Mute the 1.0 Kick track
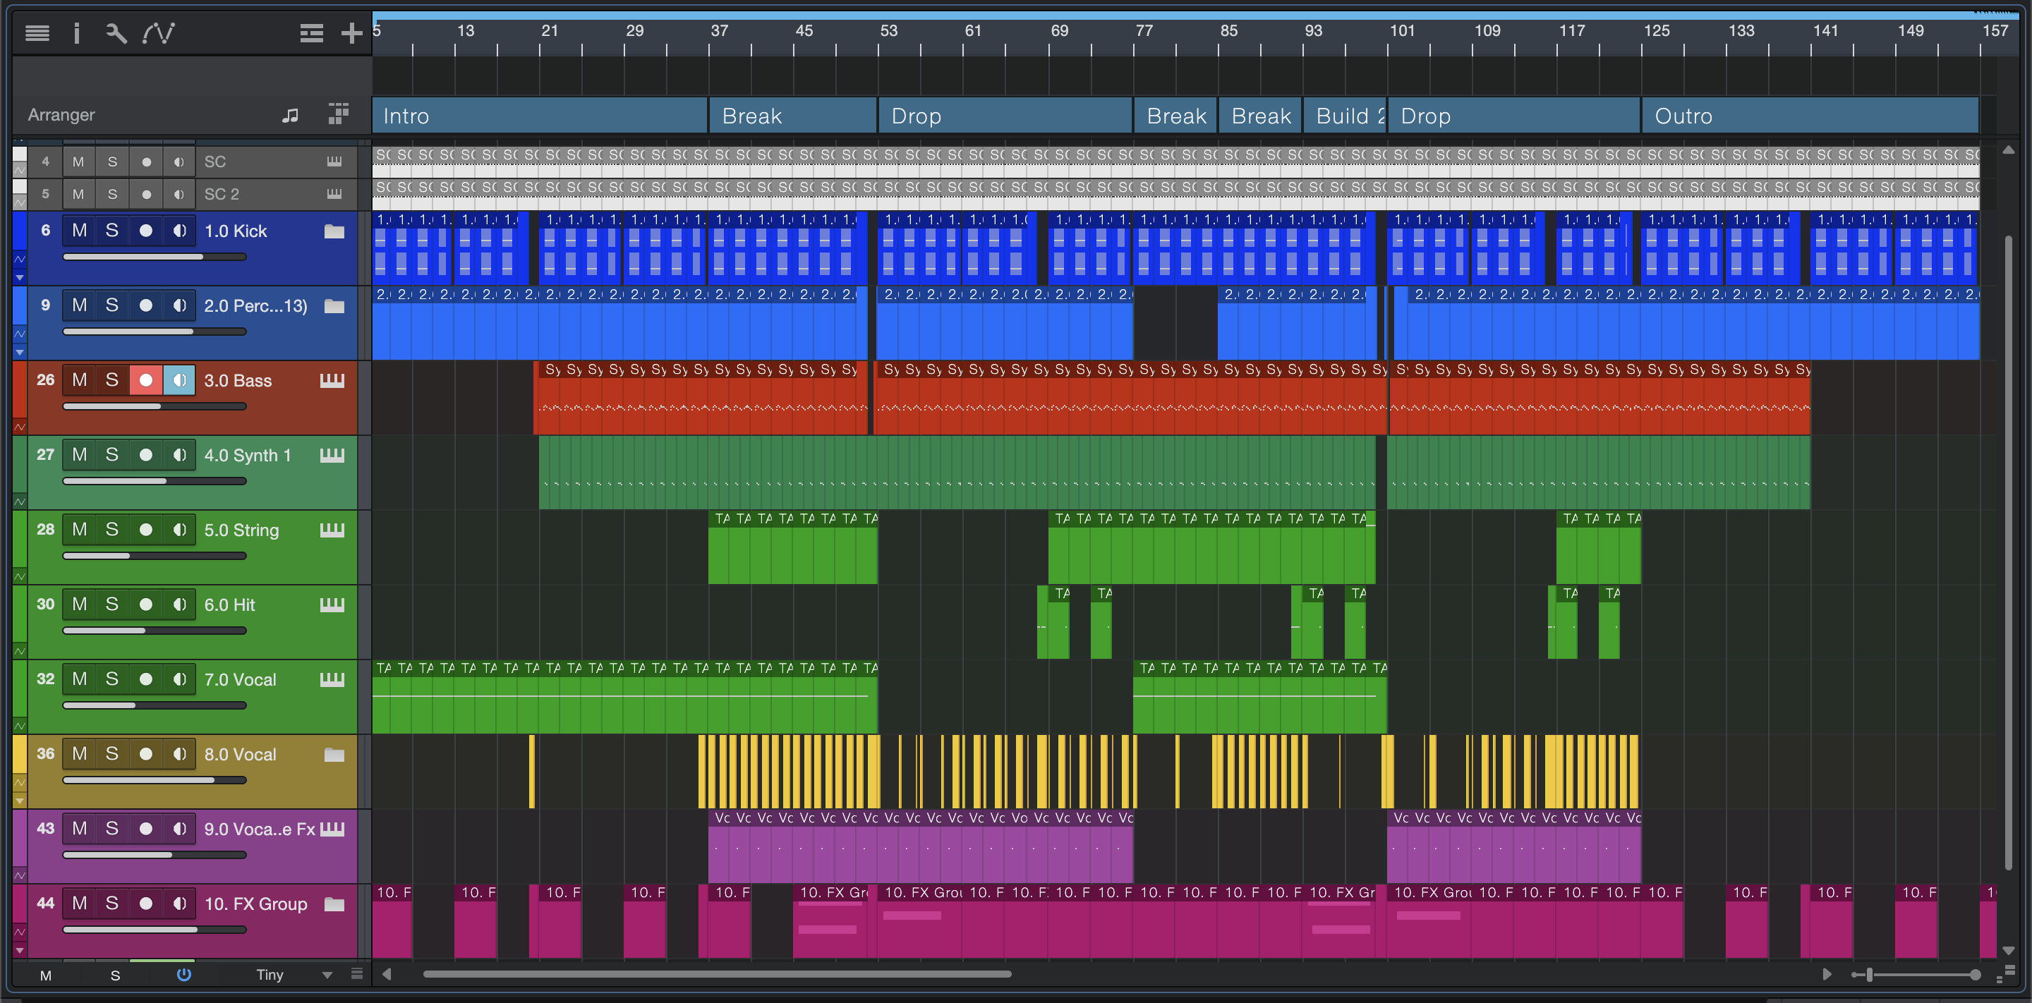 pyautogui.click(x=80, y=230)
